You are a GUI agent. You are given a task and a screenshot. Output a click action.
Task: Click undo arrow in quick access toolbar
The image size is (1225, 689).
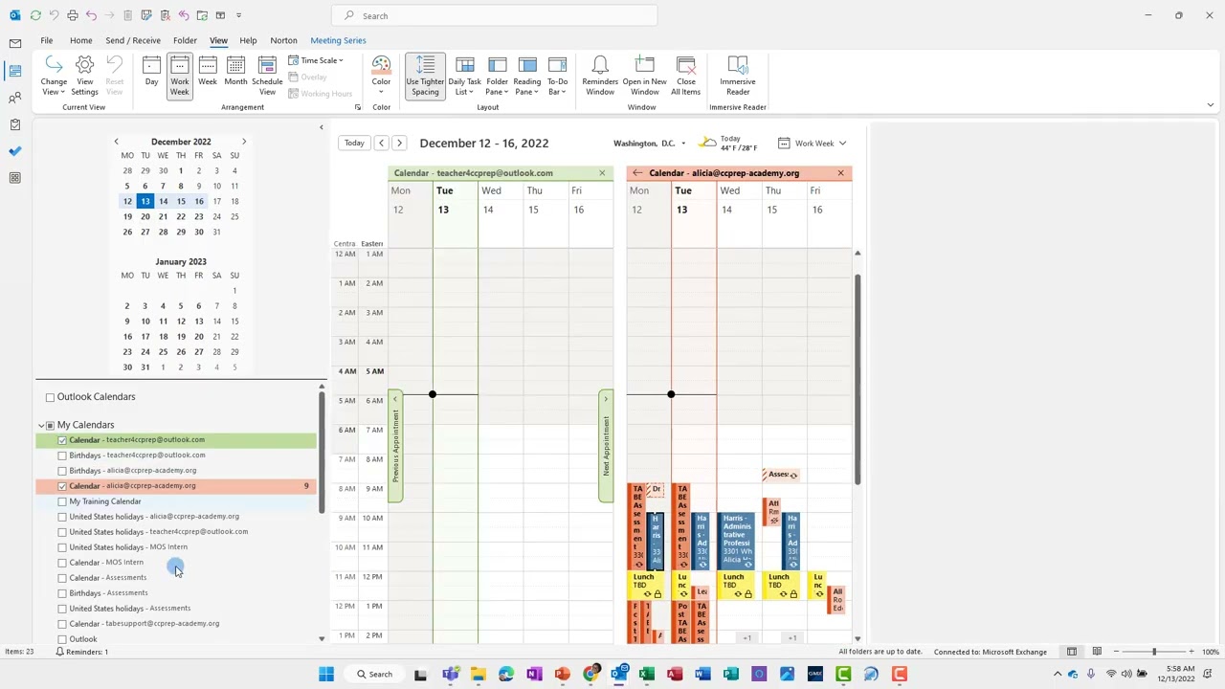click(x=91, y=15)
